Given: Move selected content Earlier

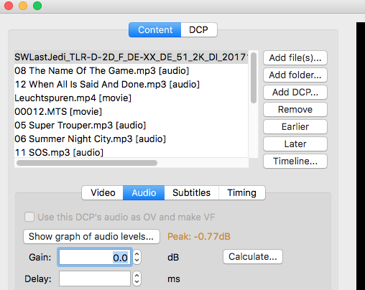Looking at the screenshot, I should pyautogui.click(x=295, y=126).
